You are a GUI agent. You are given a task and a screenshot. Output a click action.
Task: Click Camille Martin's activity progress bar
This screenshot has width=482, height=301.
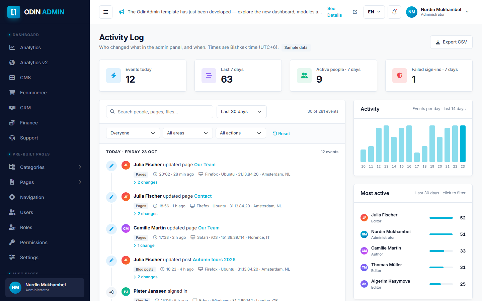pyautogui.click(x=441, y=251)
